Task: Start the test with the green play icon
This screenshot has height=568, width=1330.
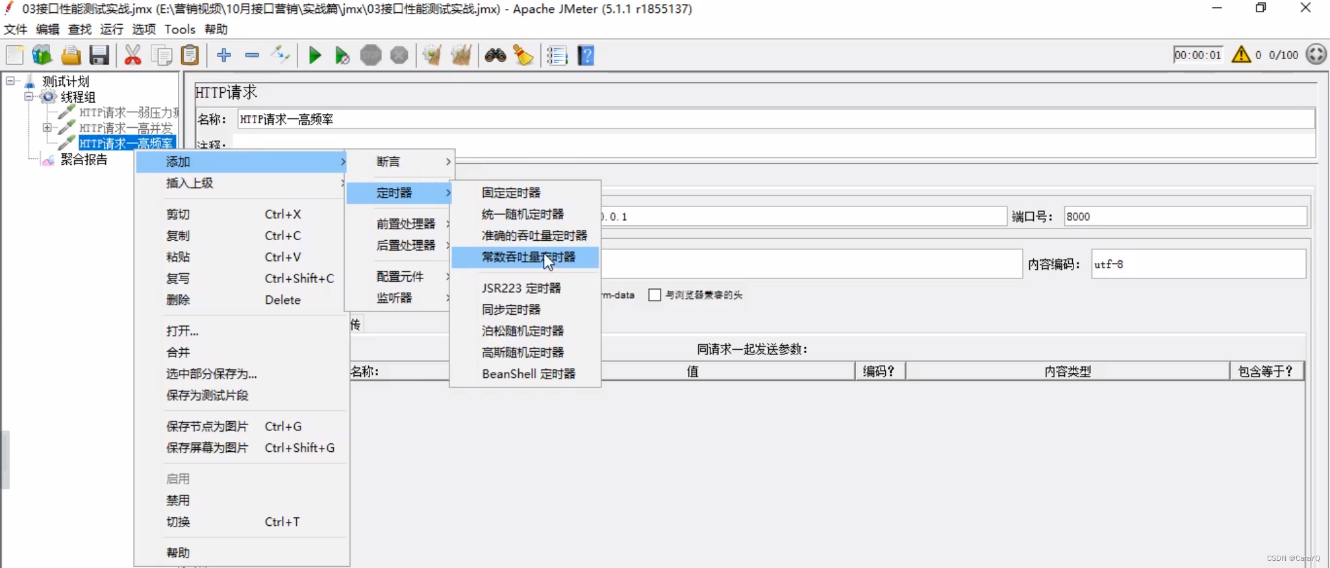Action: tap(315, 55)
